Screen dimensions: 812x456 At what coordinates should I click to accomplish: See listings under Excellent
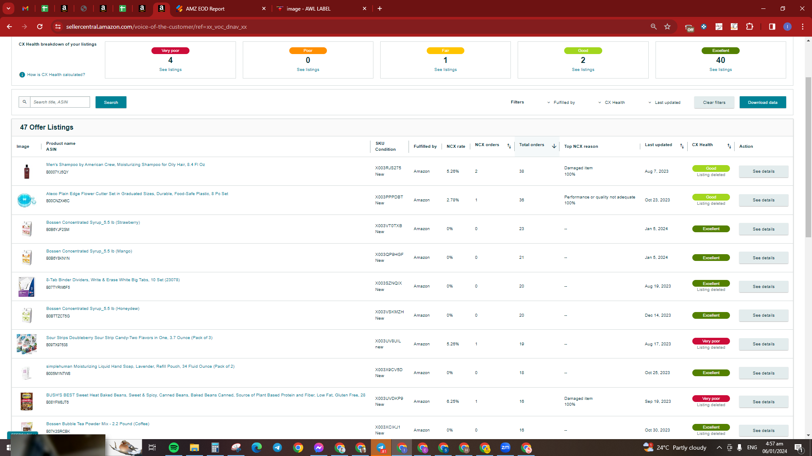click(x=721, y=70)
